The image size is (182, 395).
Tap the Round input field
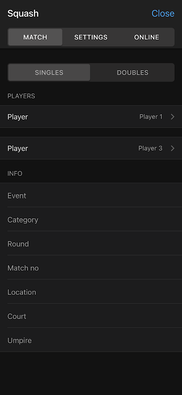(x=91, y=244)
